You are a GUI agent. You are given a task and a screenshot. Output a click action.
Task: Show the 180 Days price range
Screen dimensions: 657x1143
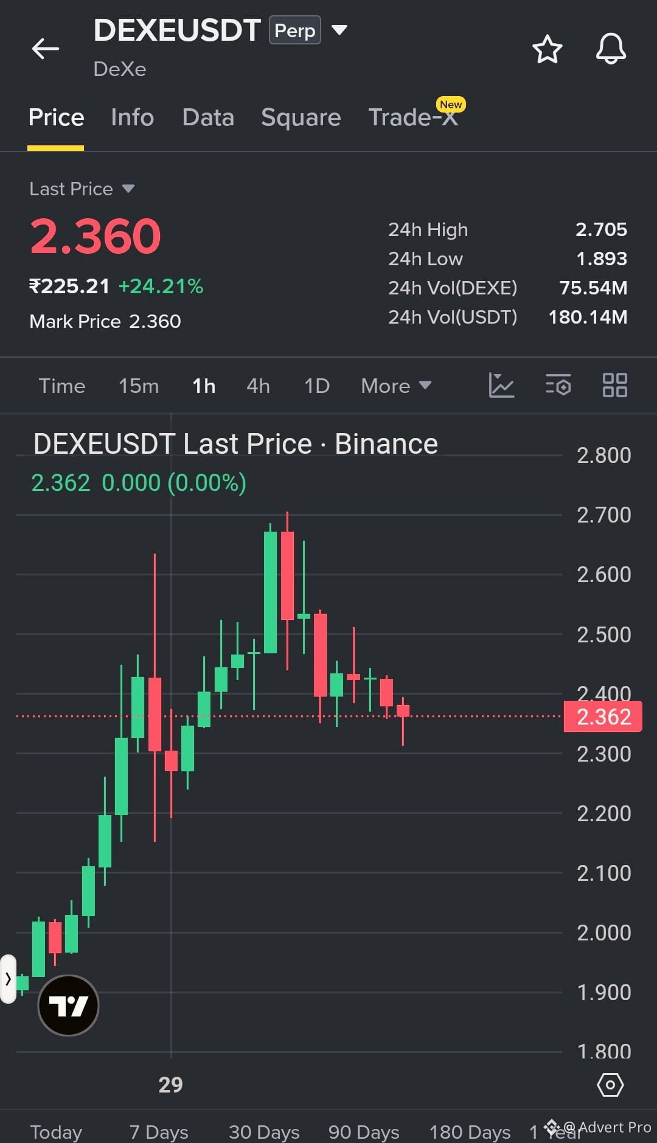470,1132
